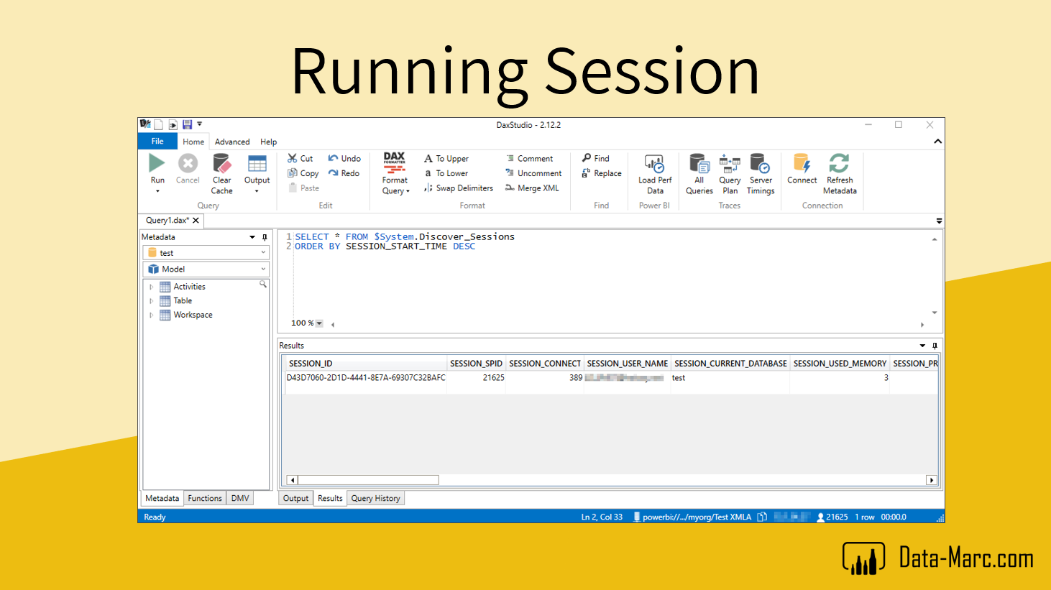Click the Output grid icon
Image resolution: width=1051 pixels, height=590 pixels.
pos(257,164)
